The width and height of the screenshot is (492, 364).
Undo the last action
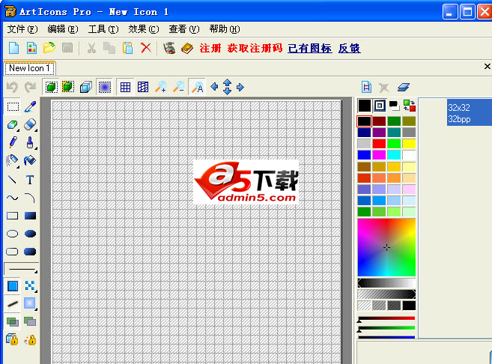point(13,87)
